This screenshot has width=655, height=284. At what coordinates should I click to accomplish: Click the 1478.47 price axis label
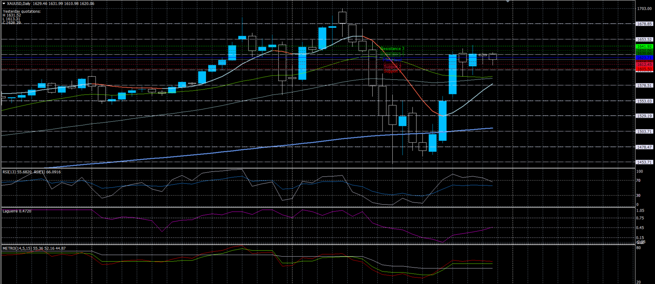[644, 147]
